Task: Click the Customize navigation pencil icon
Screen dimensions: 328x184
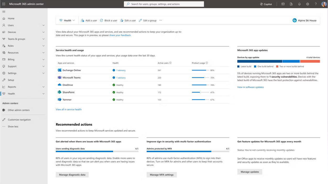Action: pos(4,120)
